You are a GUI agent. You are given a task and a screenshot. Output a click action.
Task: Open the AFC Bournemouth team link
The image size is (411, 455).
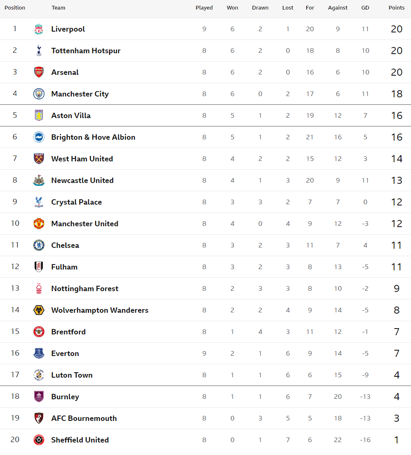[x=84, y=418]
